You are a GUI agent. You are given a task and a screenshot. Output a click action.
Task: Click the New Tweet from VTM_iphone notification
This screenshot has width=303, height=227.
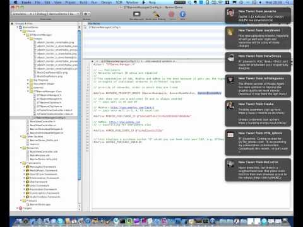[x=258, y=143]
